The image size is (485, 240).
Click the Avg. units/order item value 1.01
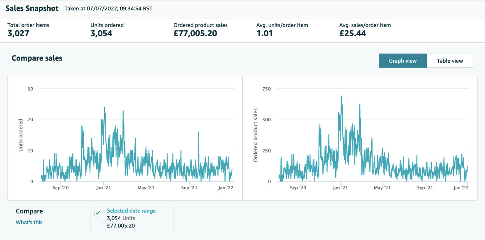265,34
